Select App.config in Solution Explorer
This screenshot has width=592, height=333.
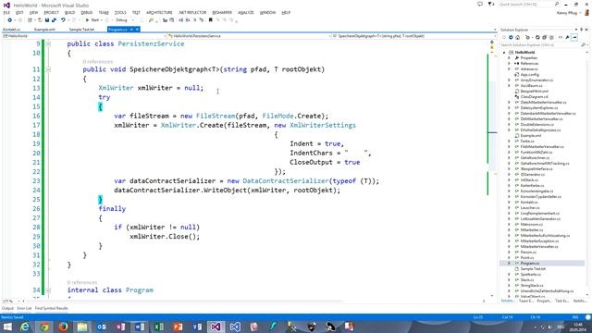click(x=529, y=75)
